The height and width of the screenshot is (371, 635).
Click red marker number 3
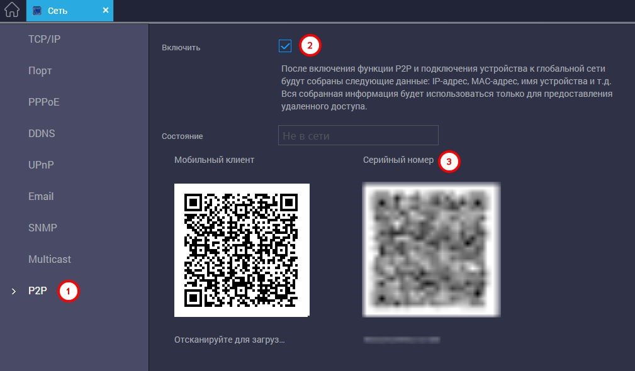tap(449, 162)
